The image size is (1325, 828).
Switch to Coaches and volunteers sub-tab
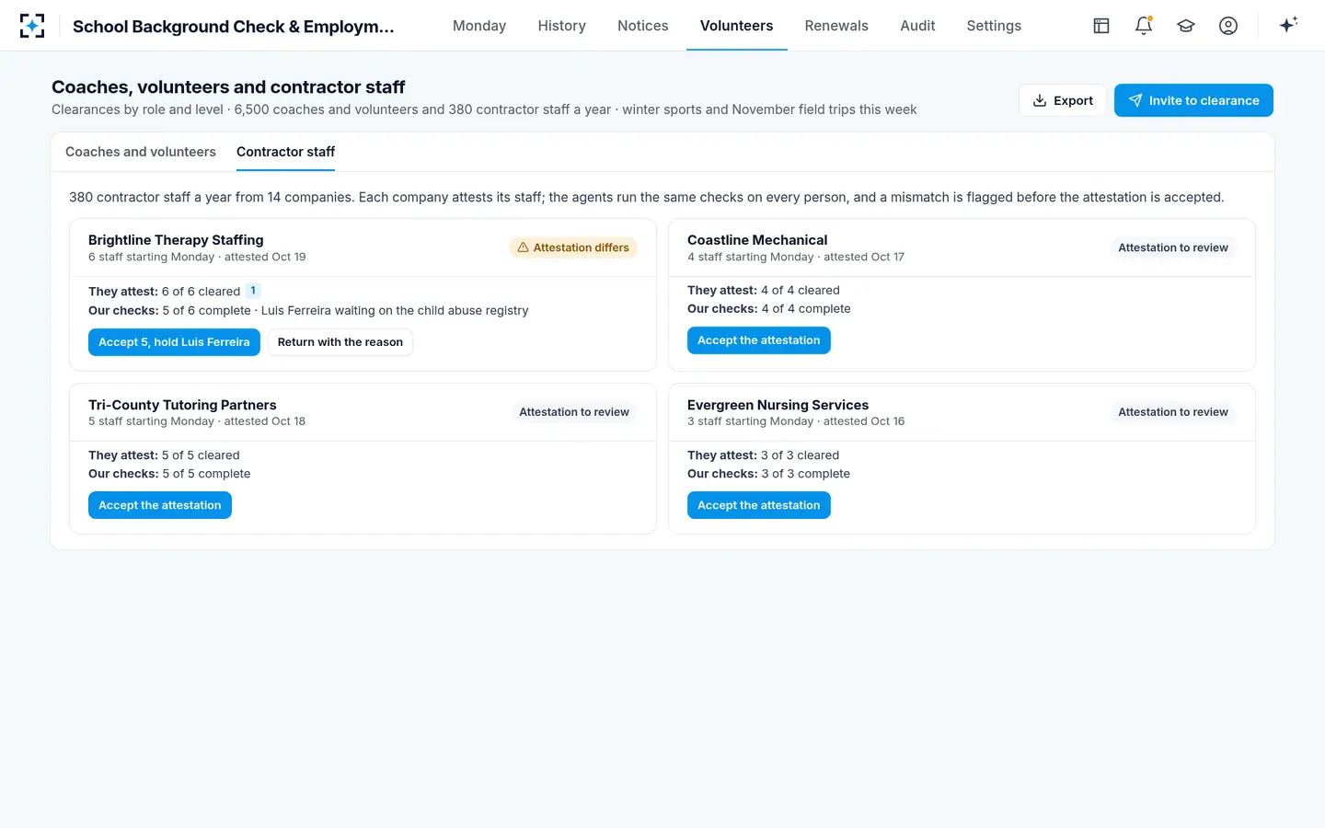tap(141, 152)
